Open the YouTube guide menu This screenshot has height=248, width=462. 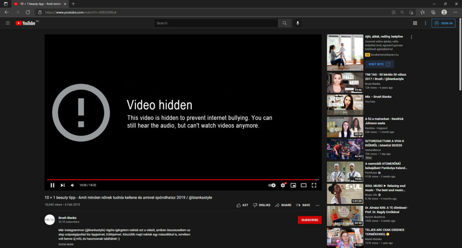[x=8, y=23]
